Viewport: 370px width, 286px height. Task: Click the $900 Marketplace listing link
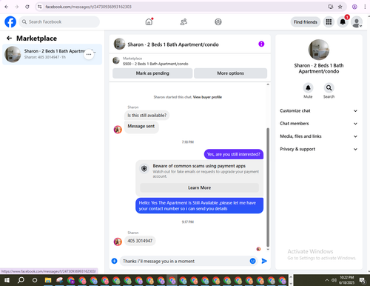155,64
